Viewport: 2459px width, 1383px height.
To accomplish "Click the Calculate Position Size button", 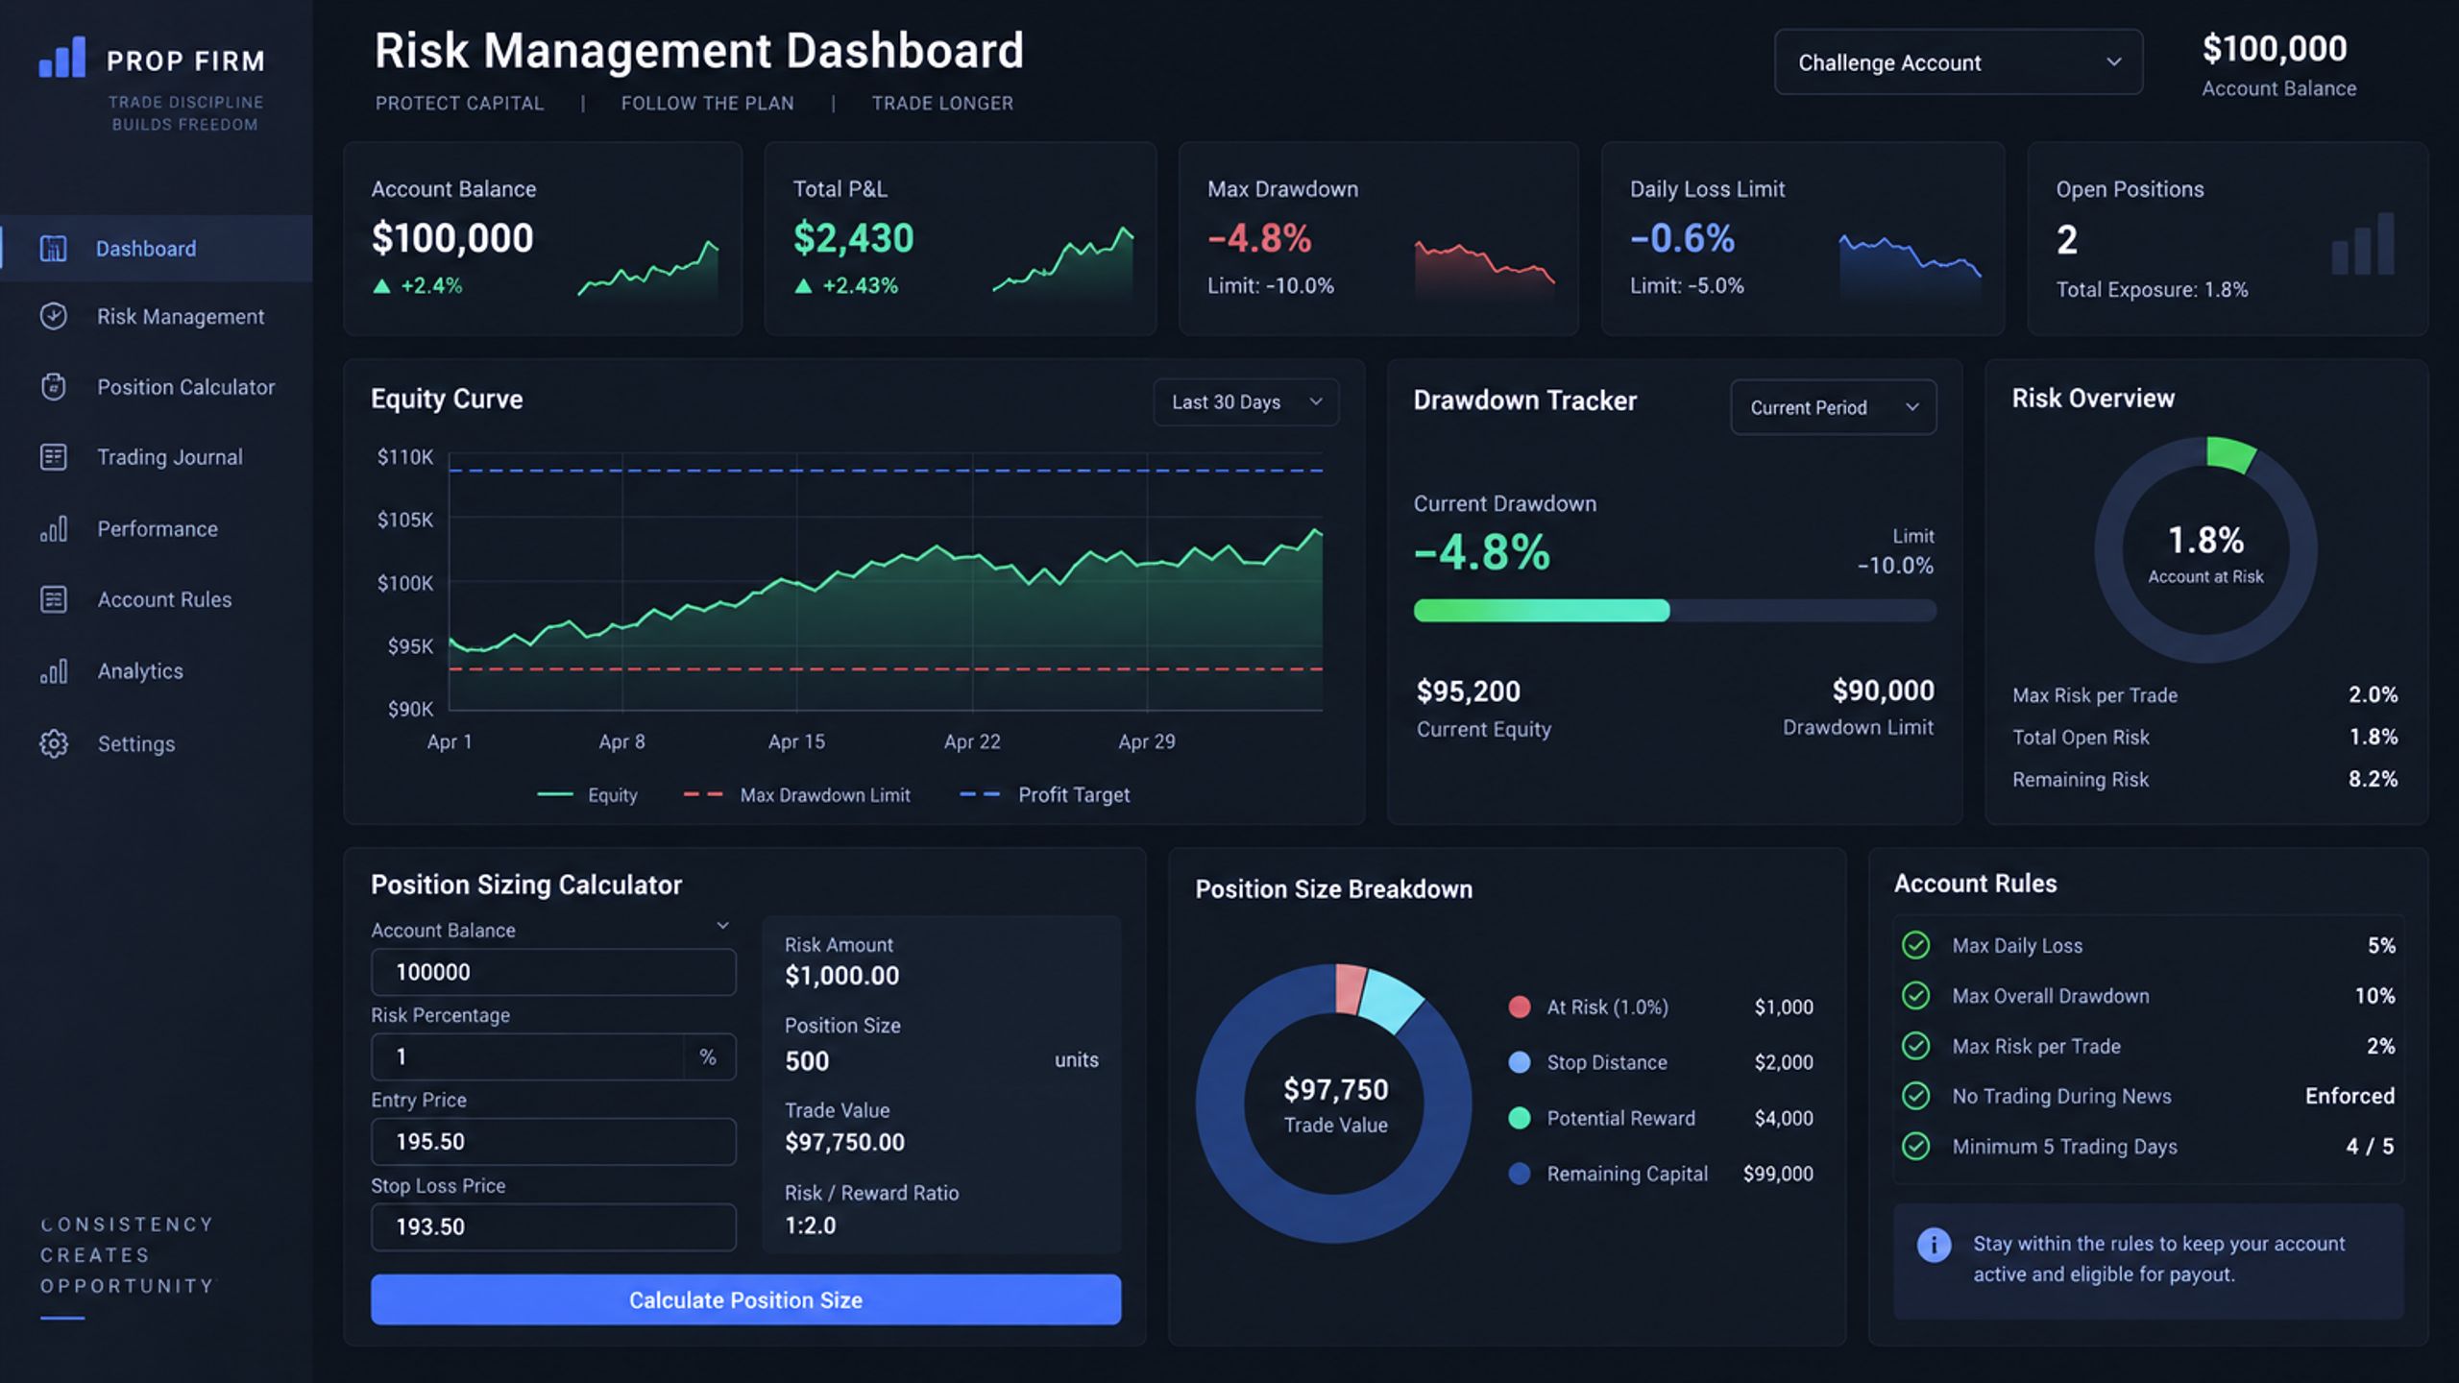I will click(x=745, y=1299).
